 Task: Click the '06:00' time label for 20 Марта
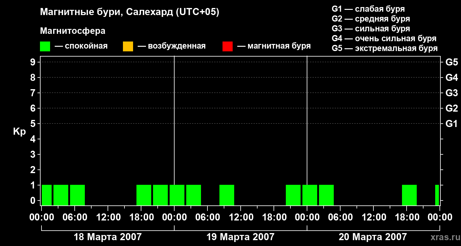point(340,217)
